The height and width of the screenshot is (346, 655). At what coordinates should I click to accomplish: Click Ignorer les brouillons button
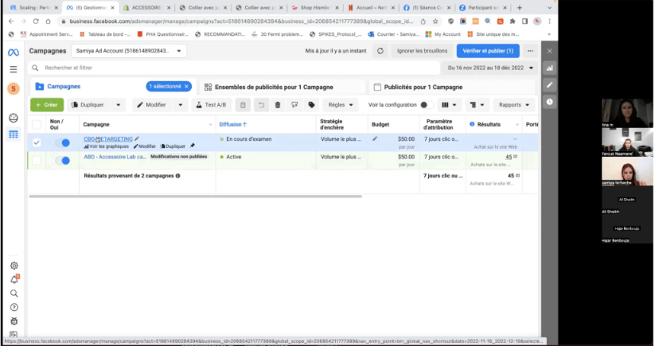click(422, 51)
